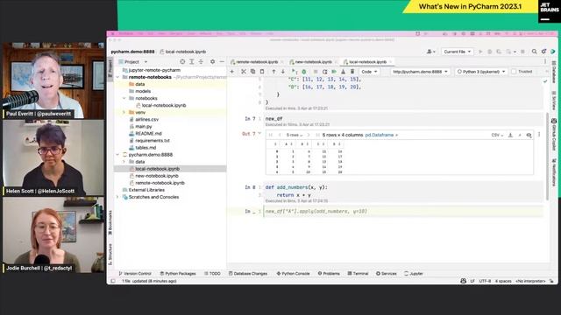Open Project panel settings gear

click(212, 62)
